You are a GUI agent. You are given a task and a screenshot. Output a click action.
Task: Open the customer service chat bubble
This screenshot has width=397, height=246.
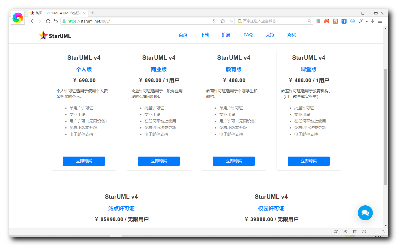click(x=365, y=213)
